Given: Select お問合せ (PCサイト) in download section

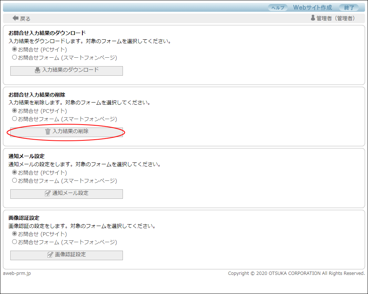Looking at the screenshot, I should pos(15,49).
